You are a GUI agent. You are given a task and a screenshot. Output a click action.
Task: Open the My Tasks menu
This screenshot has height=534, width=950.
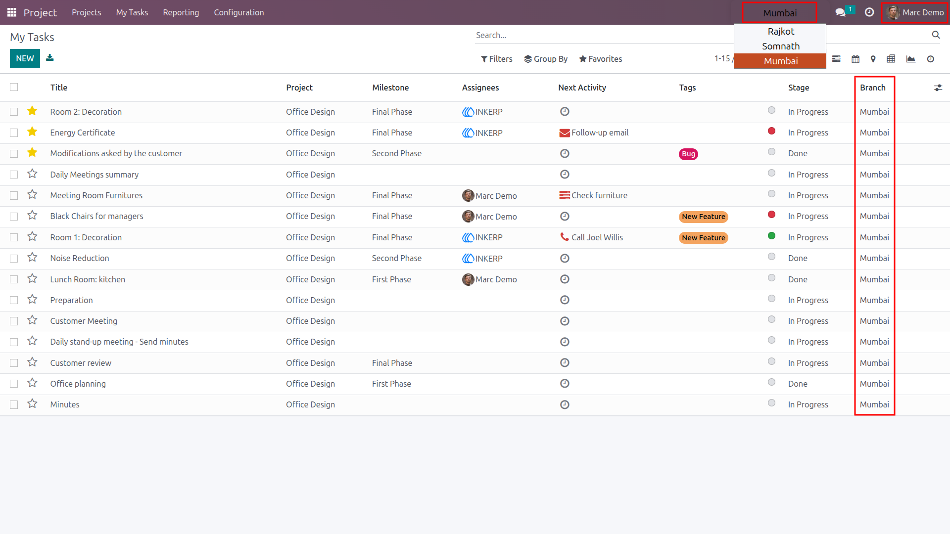[132, 12]
